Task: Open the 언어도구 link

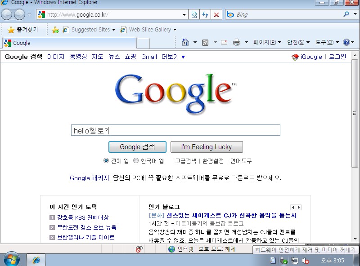Action: click(241, 161)
